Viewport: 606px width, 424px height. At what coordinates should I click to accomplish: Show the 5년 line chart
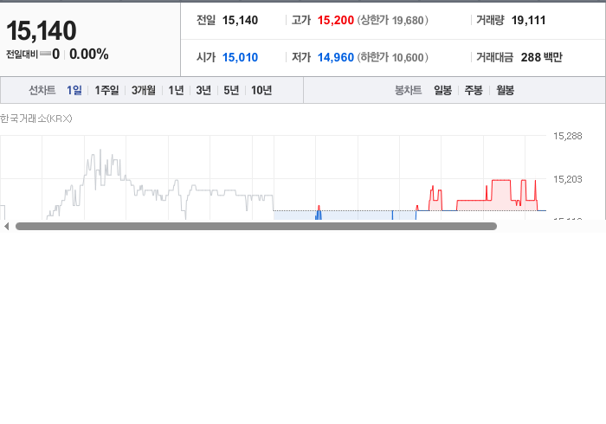click(231, 90)
